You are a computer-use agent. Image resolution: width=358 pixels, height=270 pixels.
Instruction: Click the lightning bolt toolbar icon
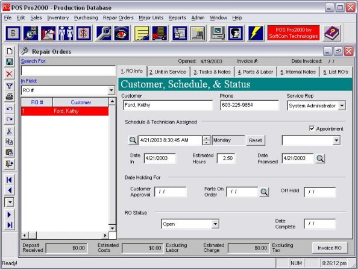tap(256, 33)
